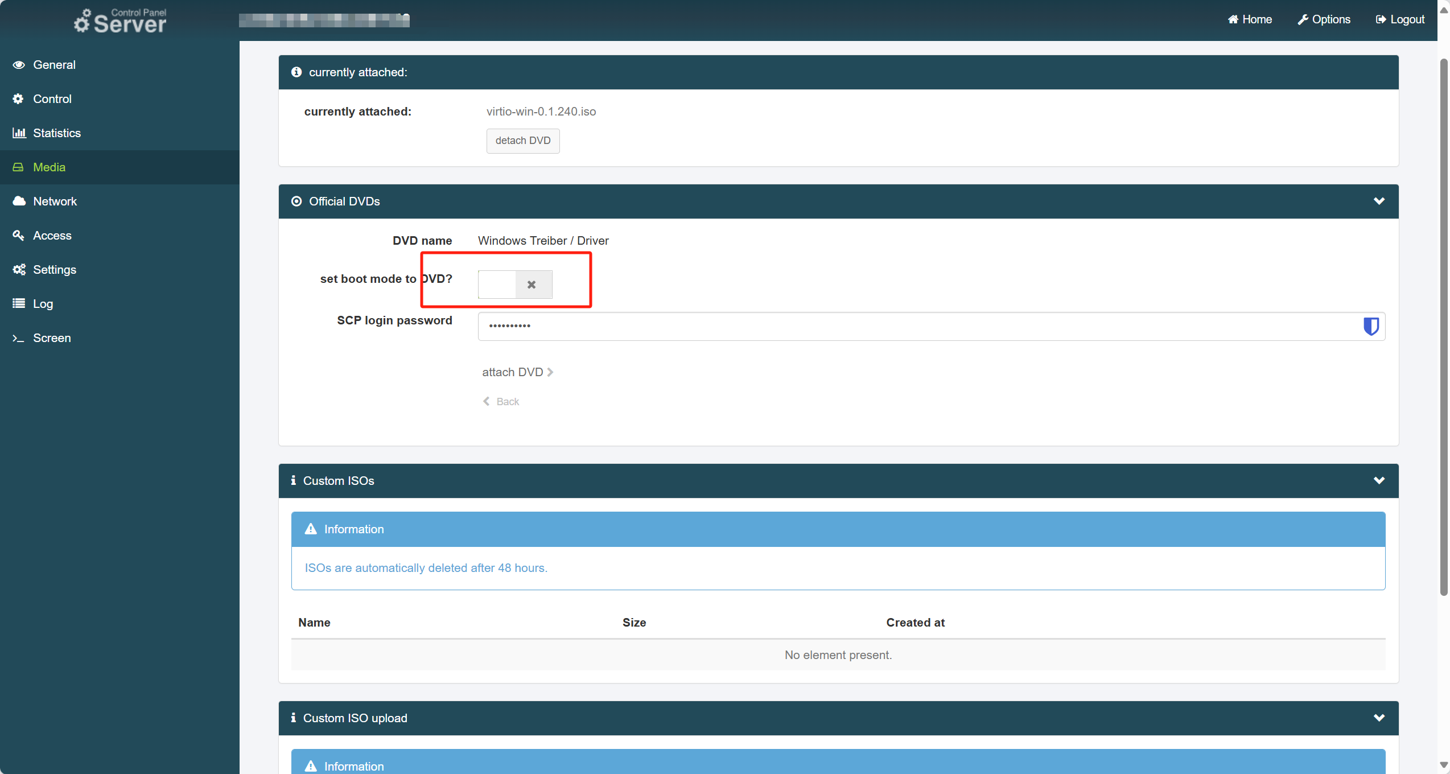Click the Logout arrow icon
Viewport: 1450px width, 774px height.
click(1381, 19)
